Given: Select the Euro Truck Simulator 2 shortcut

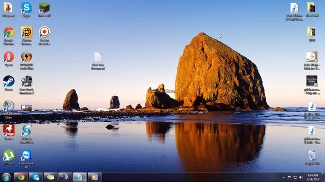Looking at the screenshot, I should [26, 85].
